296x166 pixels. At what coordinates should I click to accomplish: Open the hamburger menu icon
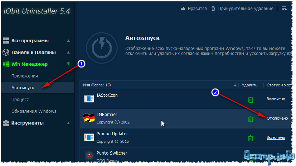pyautogui.click(x=284, y=9)
